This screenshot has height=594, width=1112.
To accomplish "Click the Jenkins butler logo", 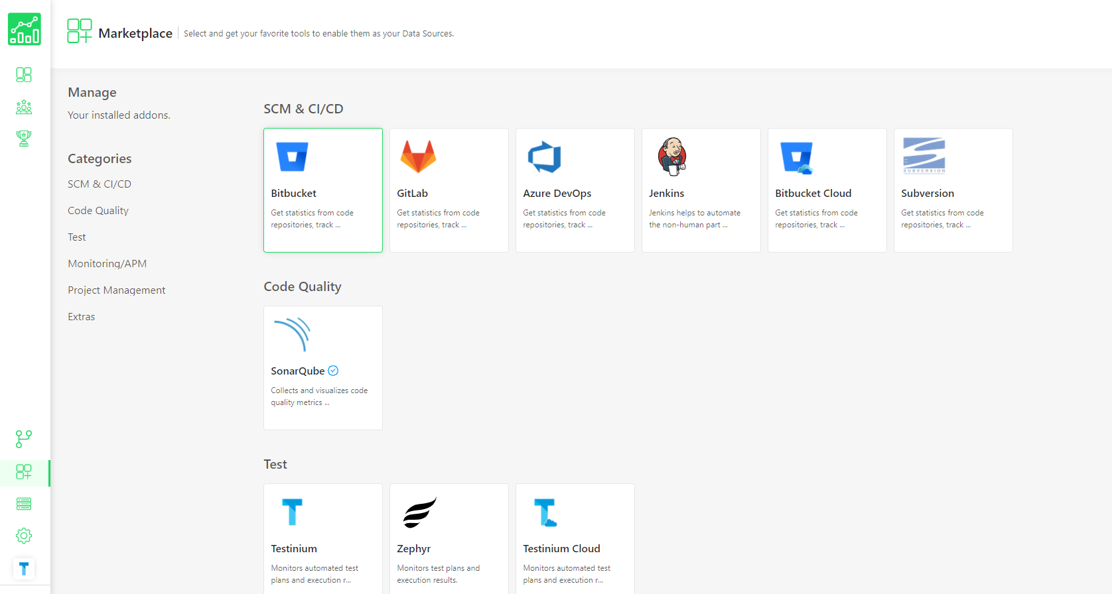I will pos(672,156).
